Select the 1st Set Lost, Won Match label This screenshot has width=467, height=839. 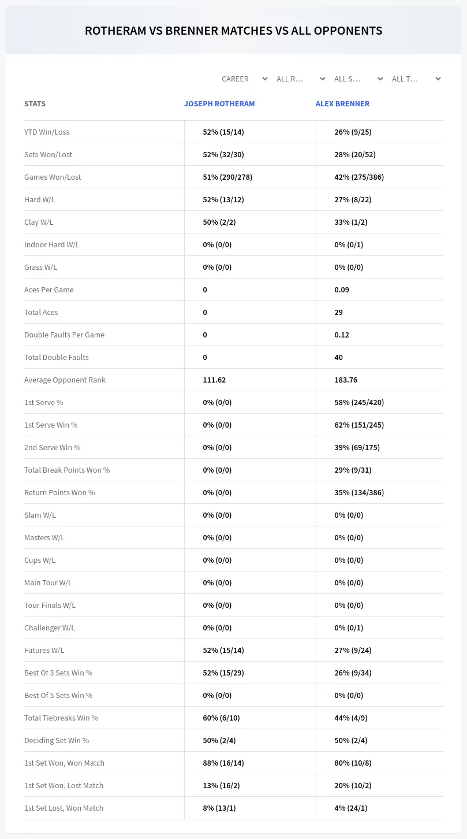point(63,808)
